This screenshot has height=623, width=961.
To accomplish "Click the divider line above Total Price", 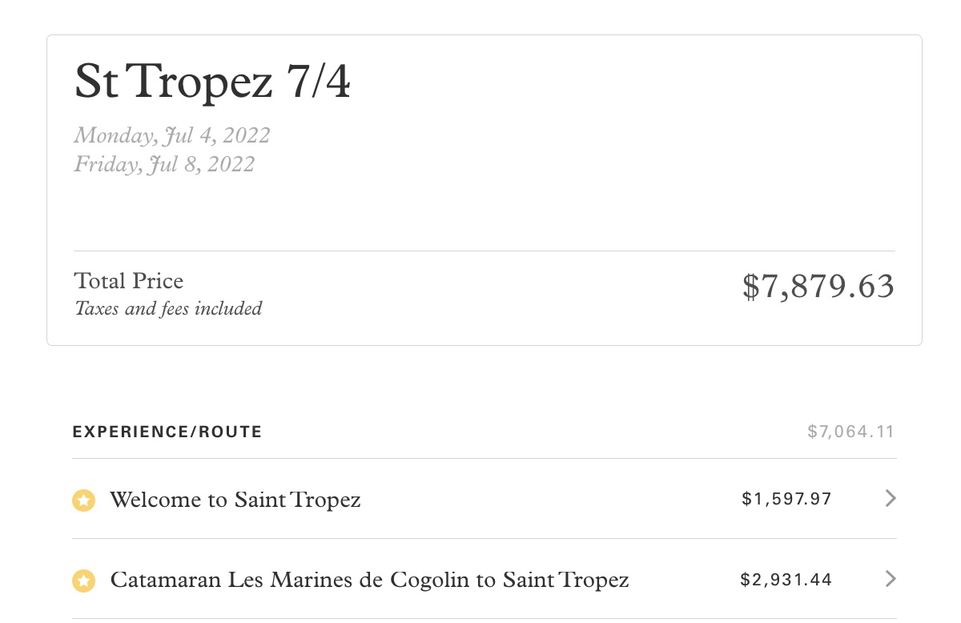I will click(484, 251).
